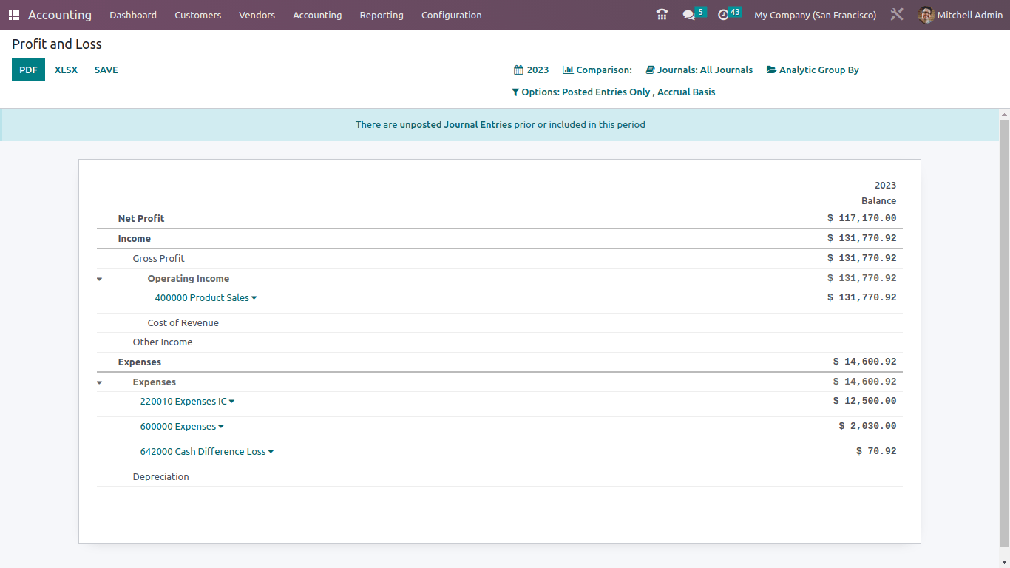Open the Dashboard menu

(x=133, y=15)
